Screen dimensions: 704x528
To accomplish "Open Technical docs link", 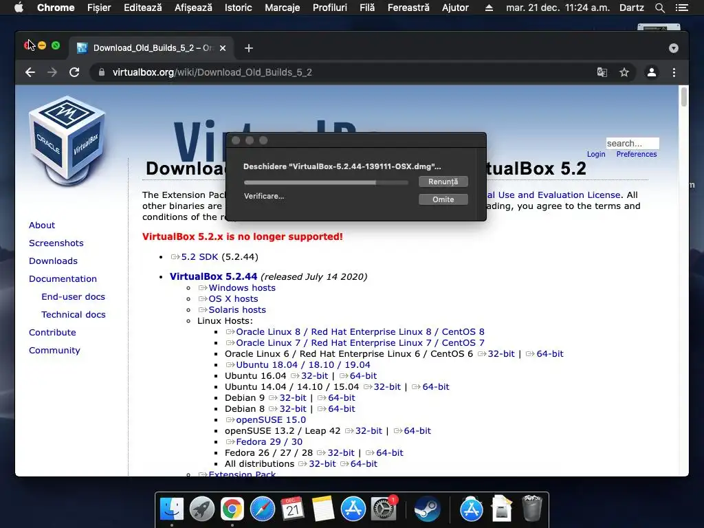I will coord(73,315).
